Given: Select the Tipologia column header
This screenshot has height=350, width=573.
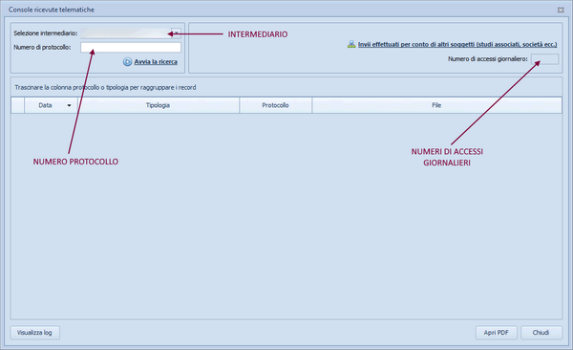Looking at the screenshot, I should (159, 105).
